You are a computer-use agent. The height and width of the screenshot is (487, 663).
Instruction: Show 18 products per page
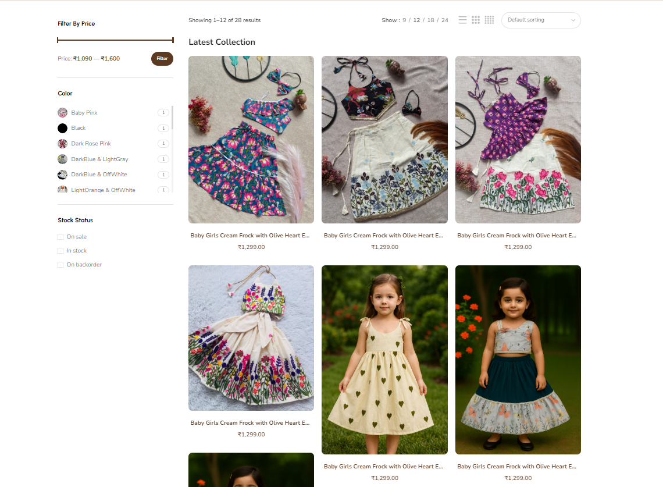430,20
